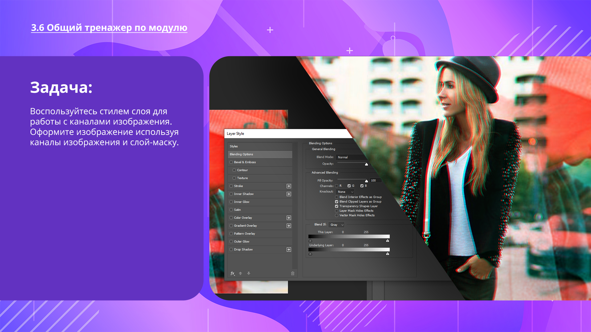The width and height of the screenshot is (591, 332).
Task: Enable Bevel & Emboss effect checkbox
Action: pyautogui.click(x=231, y=162)
